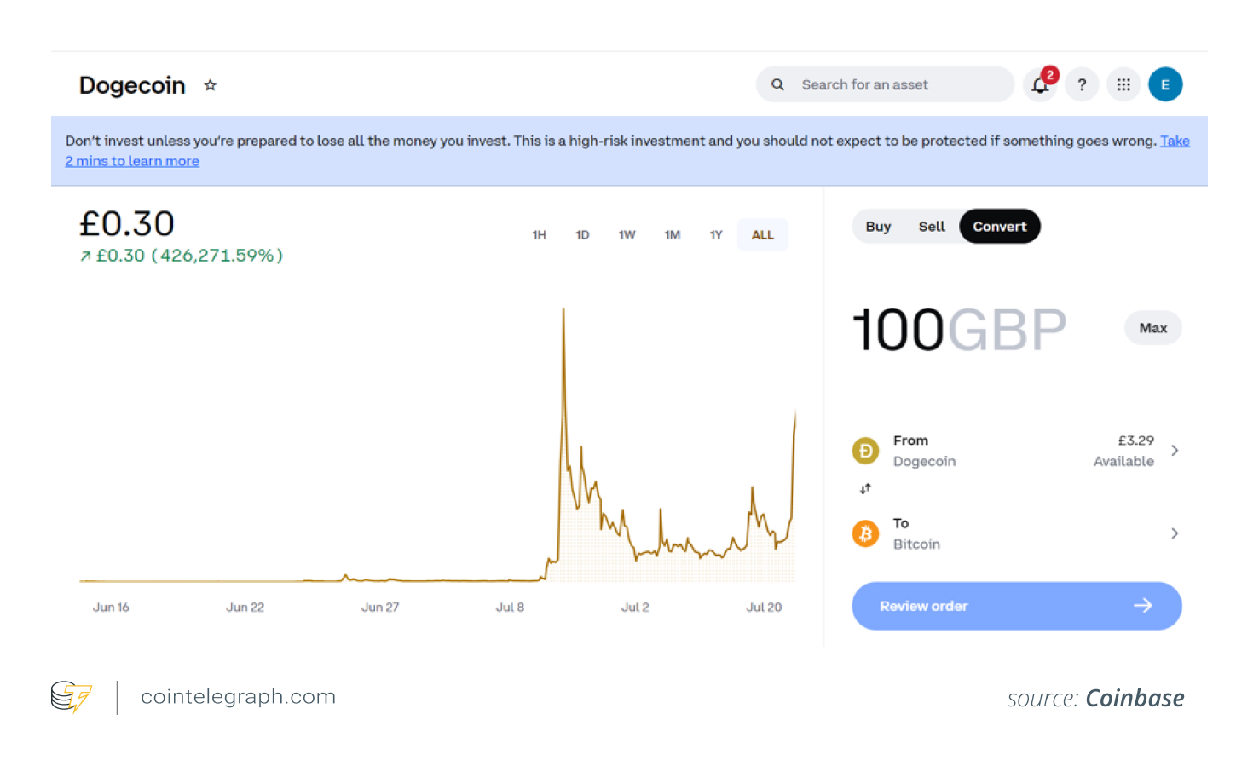Click the Dogecoin coin icon in From row
Screen dimensions: 1236x766
click(x=866, y=451)
